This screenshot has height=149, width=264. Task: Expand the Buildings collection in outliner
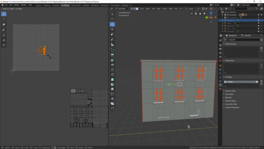(x=222, y=15)
